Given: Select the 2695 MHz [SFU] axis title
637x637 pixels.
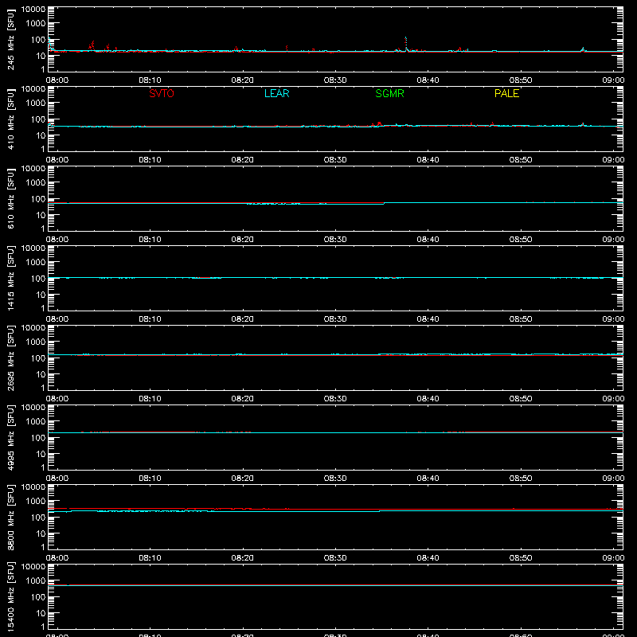Looking at the screenshot, I should pyautogui.click(x=10, y=358).
